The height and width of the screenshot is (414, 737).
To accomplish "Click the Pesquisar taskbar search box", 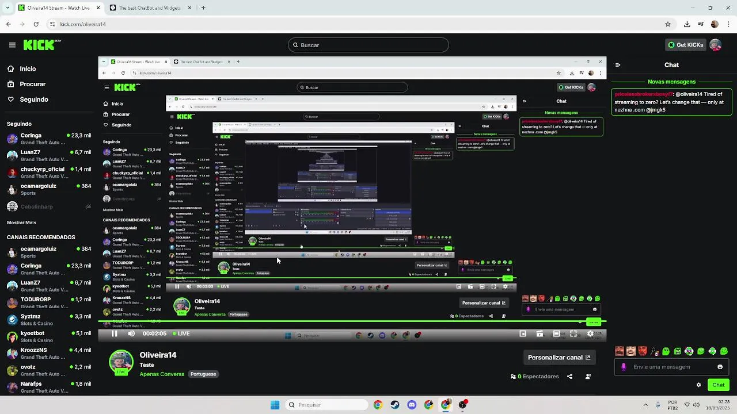I will click(327, 405).
